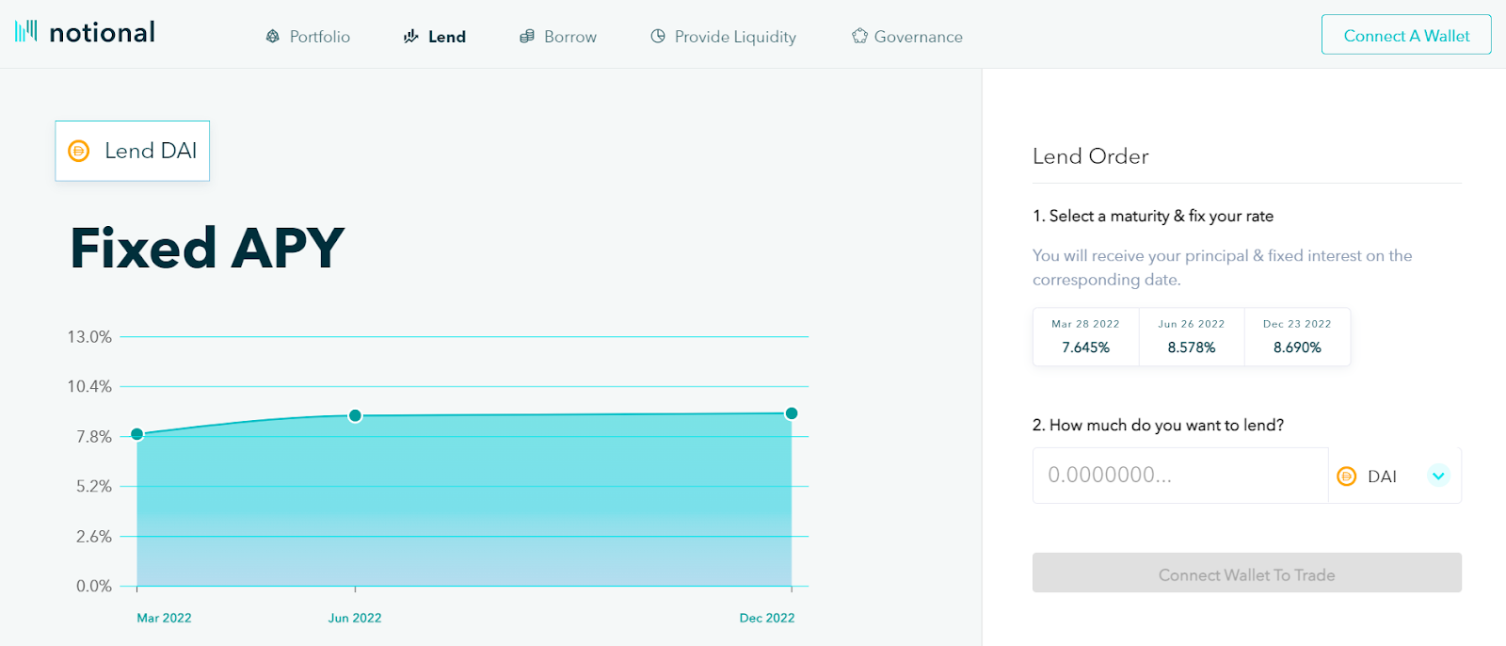Choose the Dec 23 2022 maturity at 8.690%
Image resolution: width=1506 pixels, height=646 pixels.
pos(1297,336)
